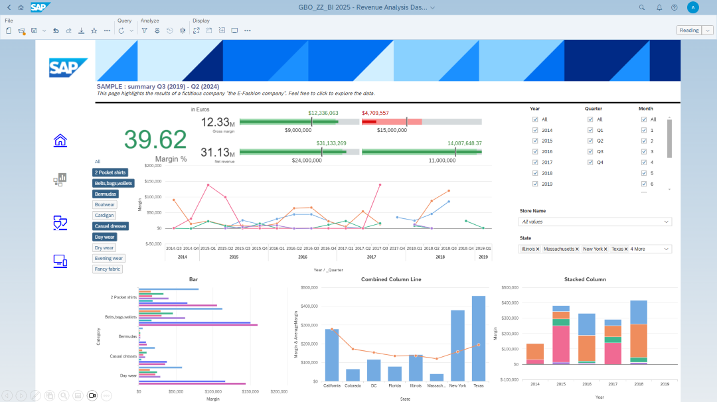Click the camera record icon at bottom
The height and width of the screenshot is (402, 717).
pos(92,395)
